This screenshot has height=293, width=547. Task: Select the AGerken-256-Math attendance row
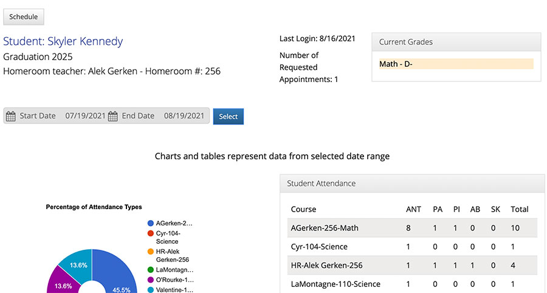coord(412,228)
